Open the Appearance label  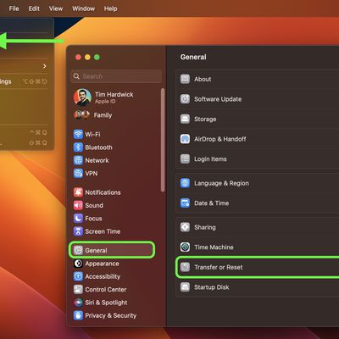pos(102,264)
